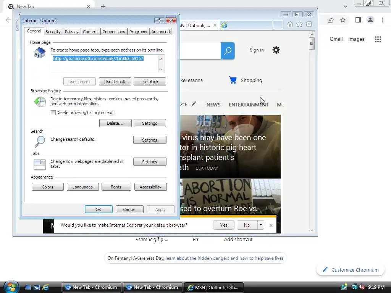Image resolution: width=391 pixels, height=293 pixels.
Task: Open the ENTERTAINMENT section on MSN
Action: [x=249, y=105]
